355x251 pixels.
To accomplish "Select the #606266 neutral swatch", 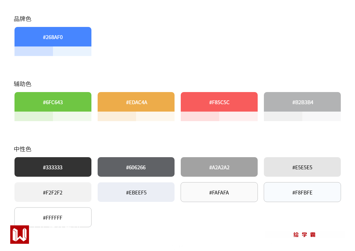I will click(x=136, y=167).
